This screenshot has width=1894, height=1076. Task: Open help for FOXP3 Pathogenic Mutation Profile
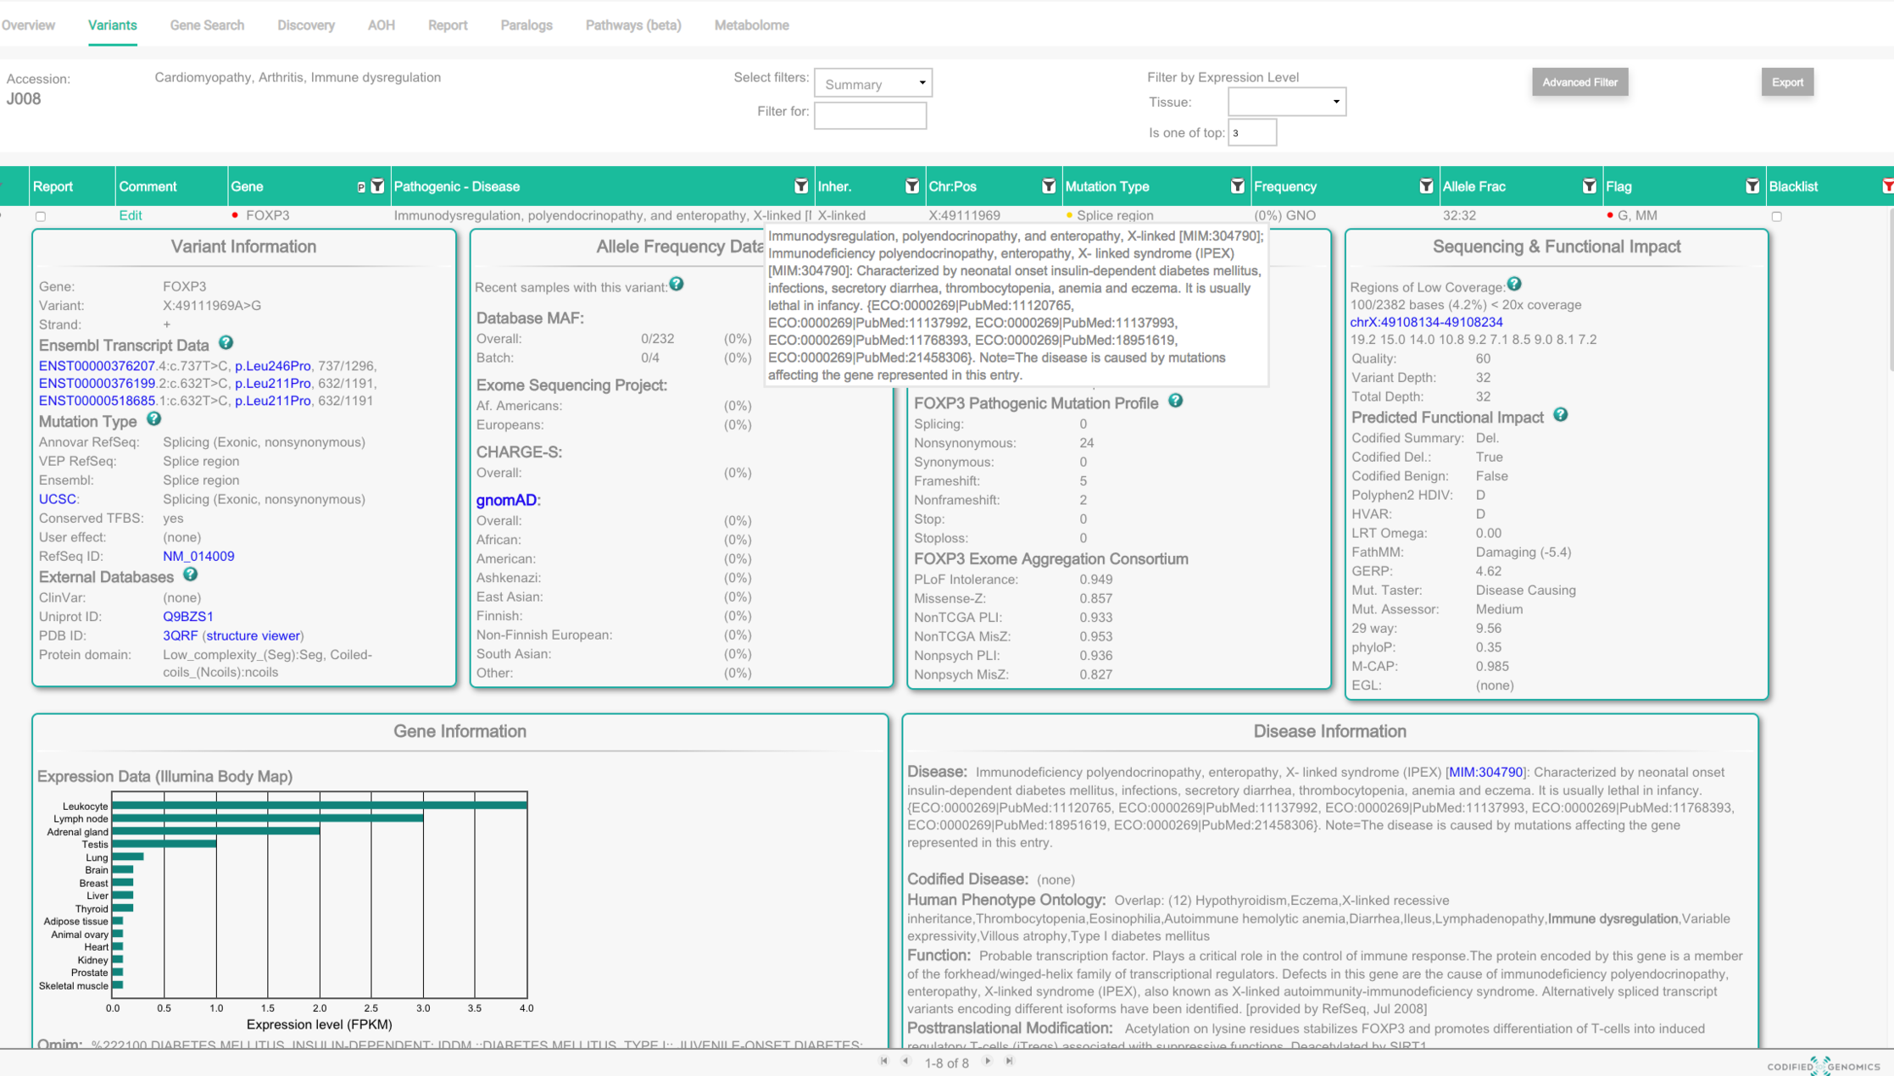pyautogui.click(x=1175, y=401)
